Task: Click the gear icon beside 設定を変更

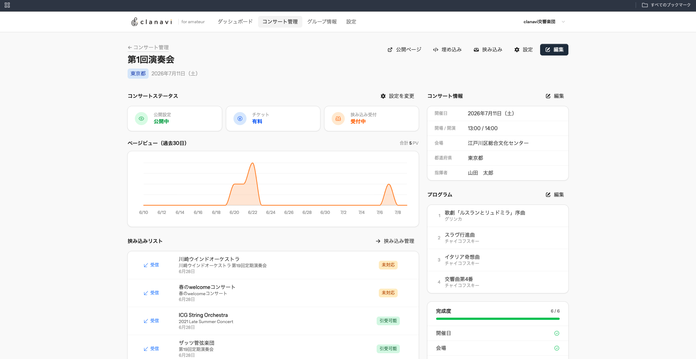Action: pyautogui.click(x=383, y=96)
